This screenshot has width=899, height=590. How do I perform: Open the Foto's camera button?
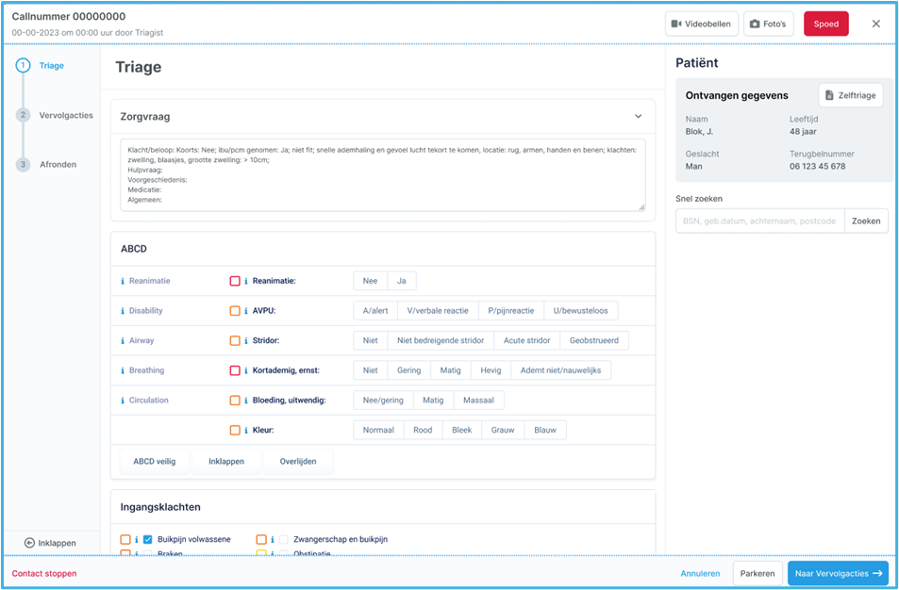768,25
